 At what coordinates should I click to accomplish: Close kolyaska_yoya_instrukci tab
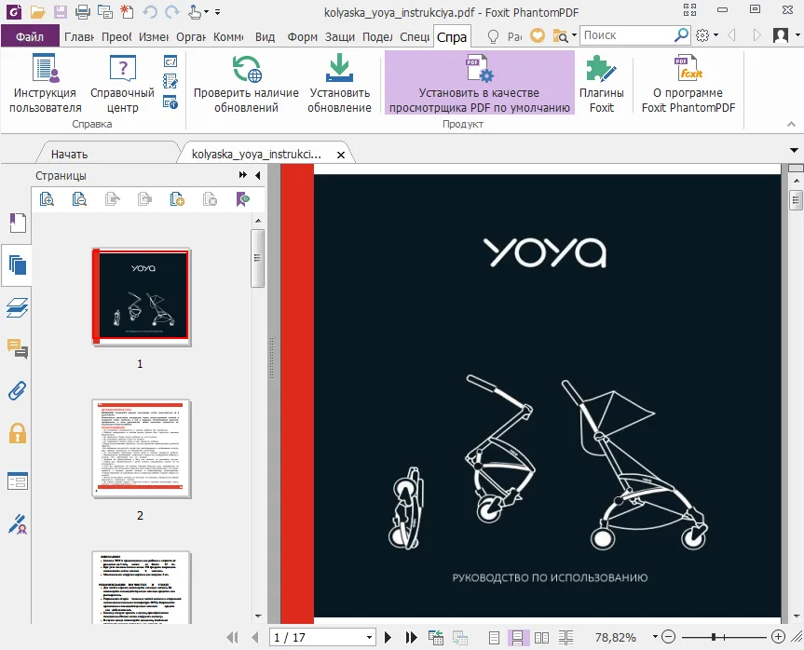pos(340,155)
